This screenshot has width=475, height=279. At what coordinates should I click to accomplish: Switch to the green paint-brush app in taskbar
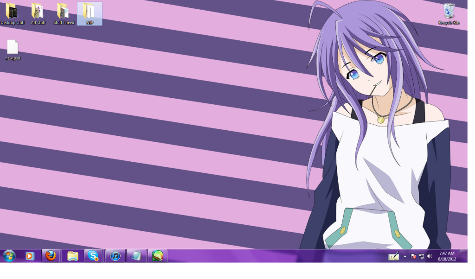coord(158,256)
